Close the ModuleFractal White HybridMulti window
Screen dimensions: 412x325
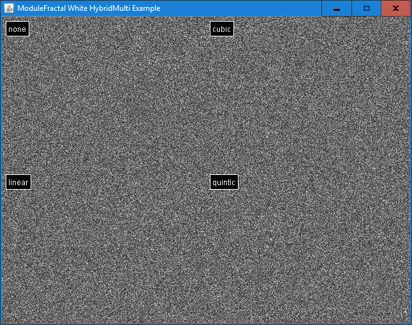(x=395, y=8)
